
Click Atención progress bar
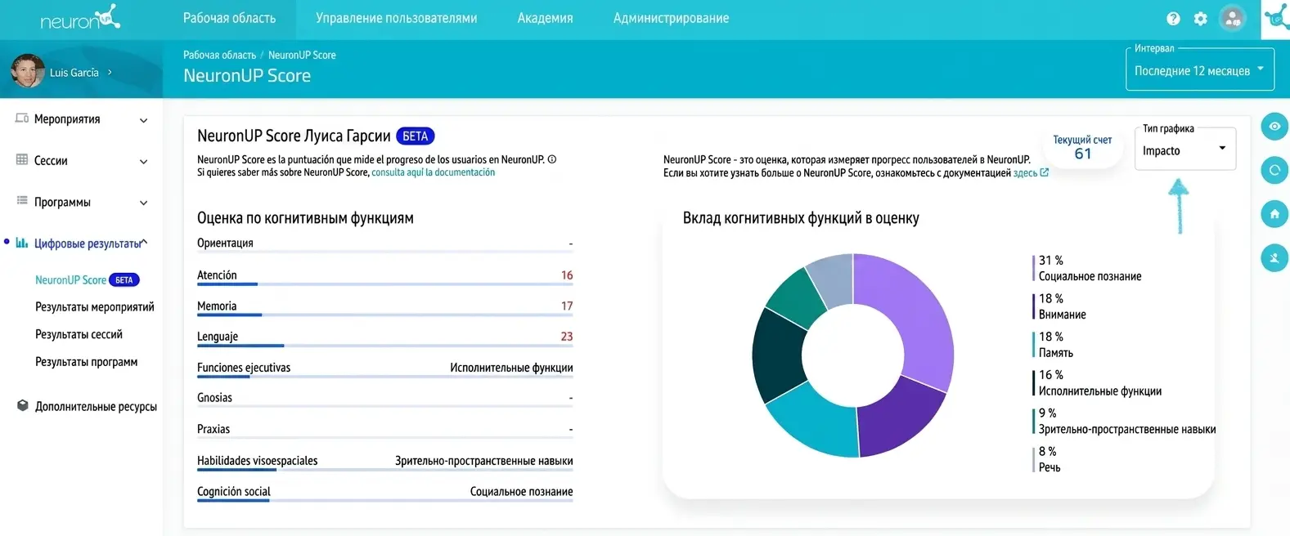384,284
